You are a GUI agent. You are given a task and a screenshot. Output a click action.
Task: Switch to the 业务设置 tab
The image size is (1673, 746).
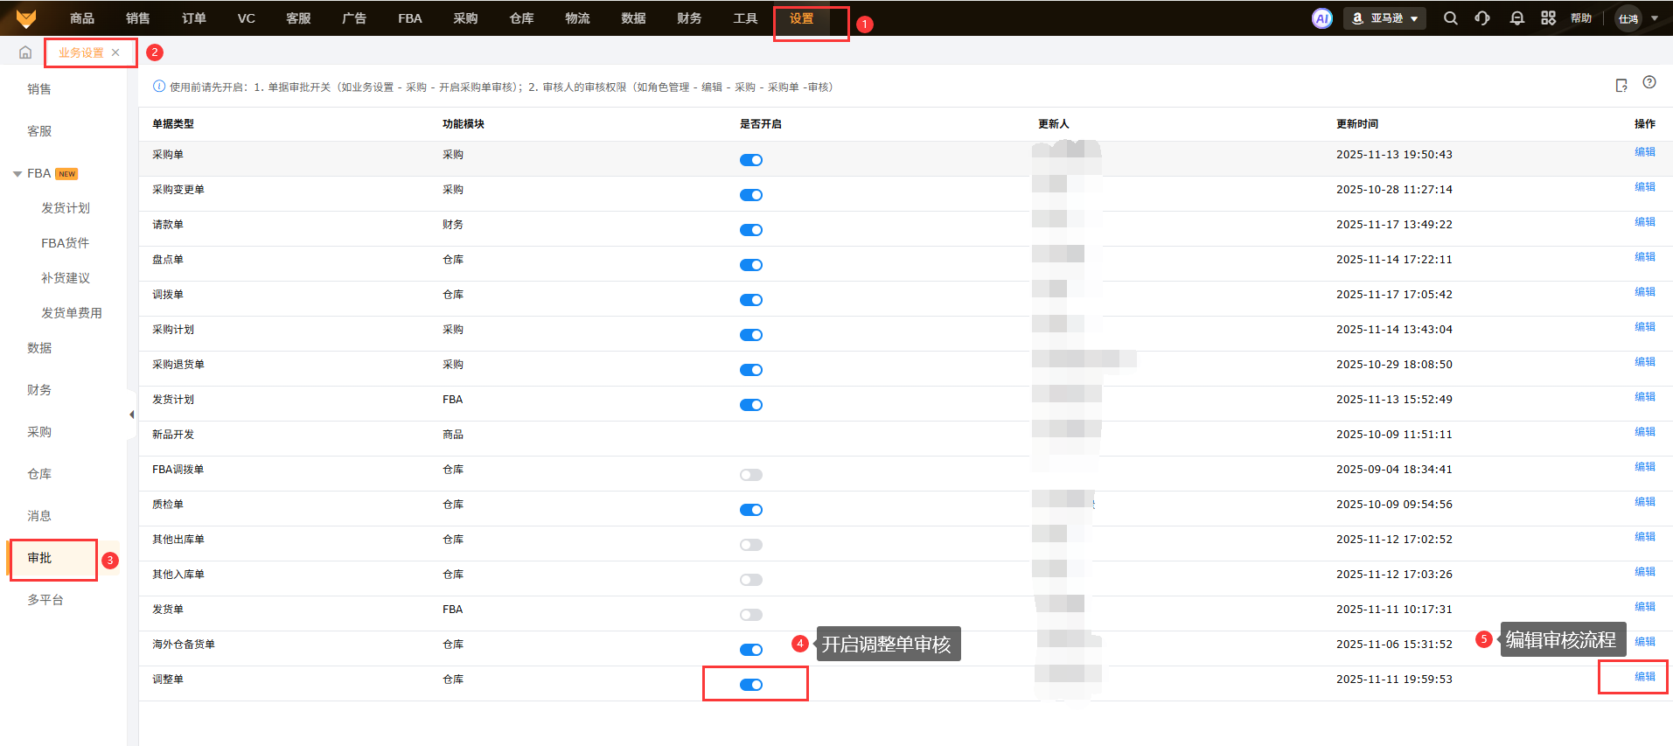pyautogui.click(x=81, y=52)
